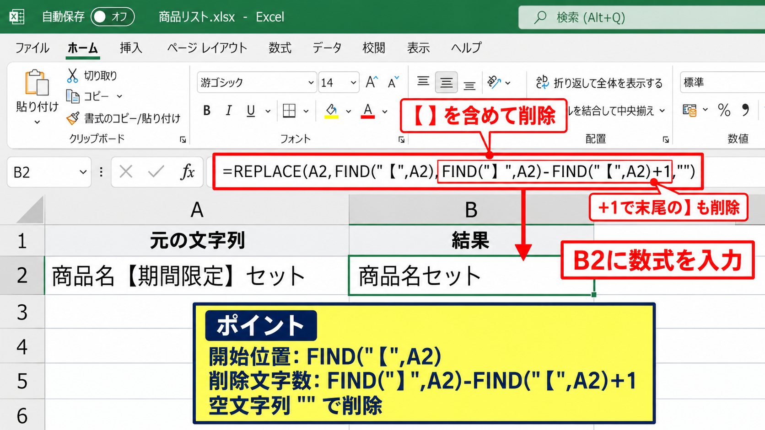Viewport: 765px width, 430px height.
Task: Open the Font dialog launcher
Action: tap(401, 140)
